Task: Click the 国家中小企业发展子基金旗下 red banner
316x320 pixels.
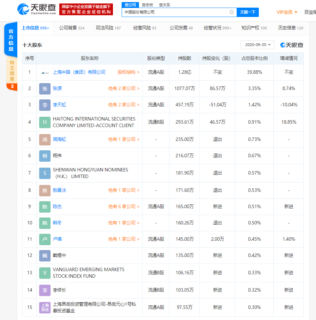Action: (86, 9)
